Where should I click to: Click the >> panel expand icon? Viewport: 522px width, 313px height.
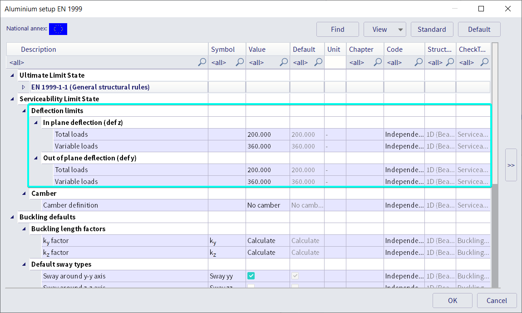click(511, 165)
